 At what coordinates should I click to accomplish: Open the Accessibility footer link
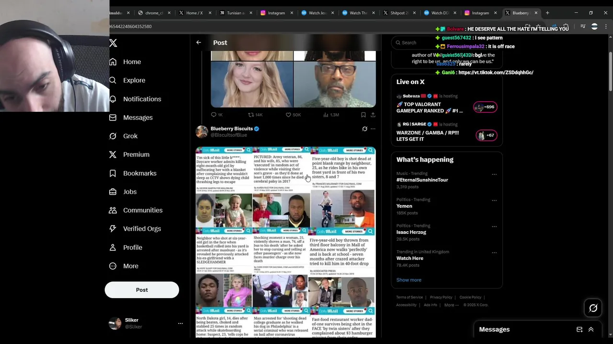click(406, 305)
